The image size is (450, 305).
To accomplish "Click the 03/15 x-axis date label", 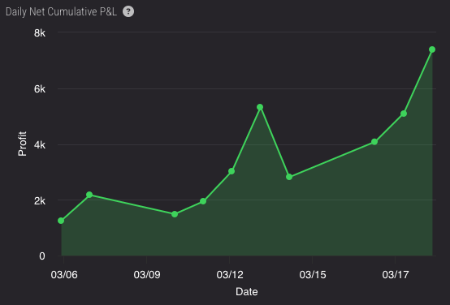I will (x=313, y=275).
